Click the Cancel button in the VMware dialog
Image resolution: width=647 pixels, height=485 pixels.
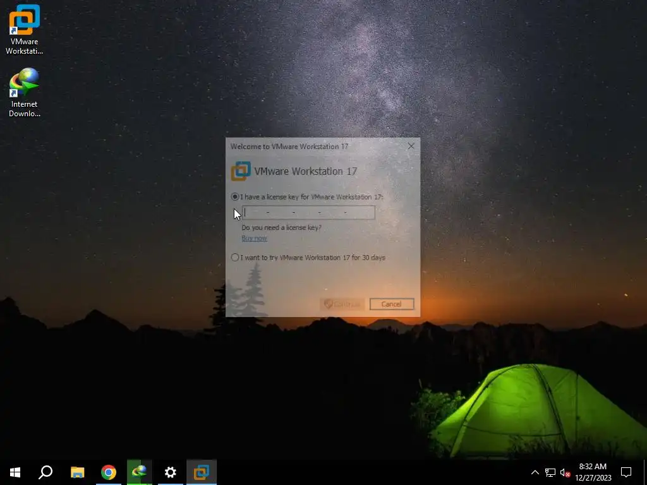(392, 304)
